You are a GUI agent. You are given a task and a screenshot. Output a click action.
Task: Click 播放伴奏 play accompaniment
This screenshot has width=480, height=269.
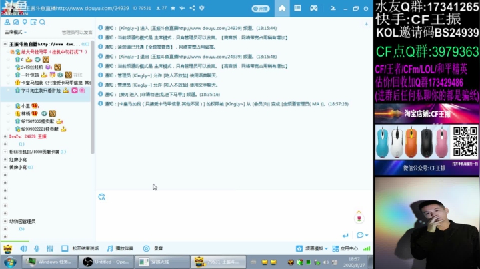pos(124,248)
